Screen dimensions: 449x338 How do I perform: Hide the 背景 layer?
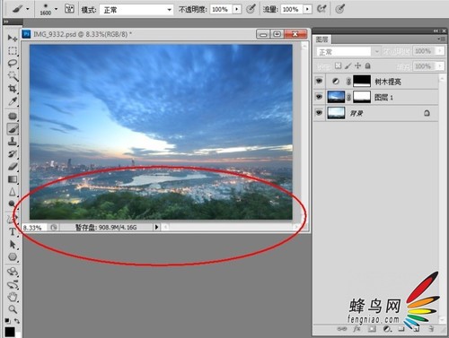(x=320, y=113)
